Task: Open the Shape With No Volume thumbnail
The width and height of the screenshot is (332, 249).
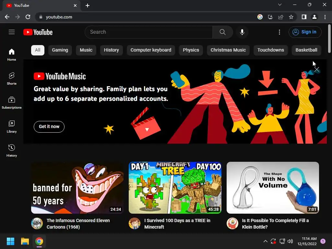Action: click(x=273, y=188)
